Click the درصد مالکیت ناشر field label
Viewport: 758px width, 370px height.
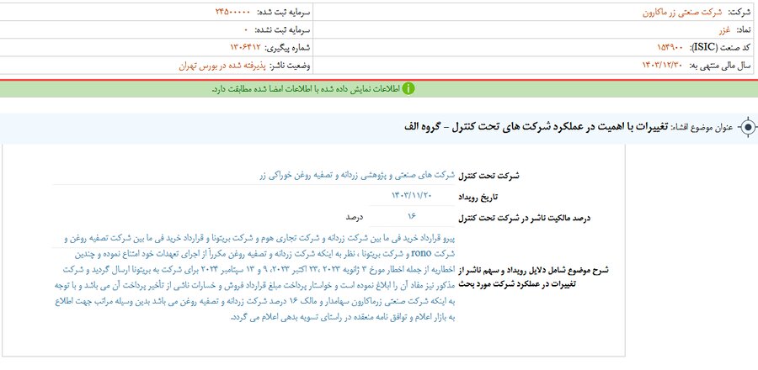[524, 218]
